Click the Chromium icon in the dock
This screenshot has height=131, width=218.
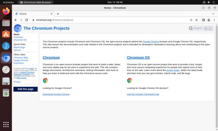6,58
